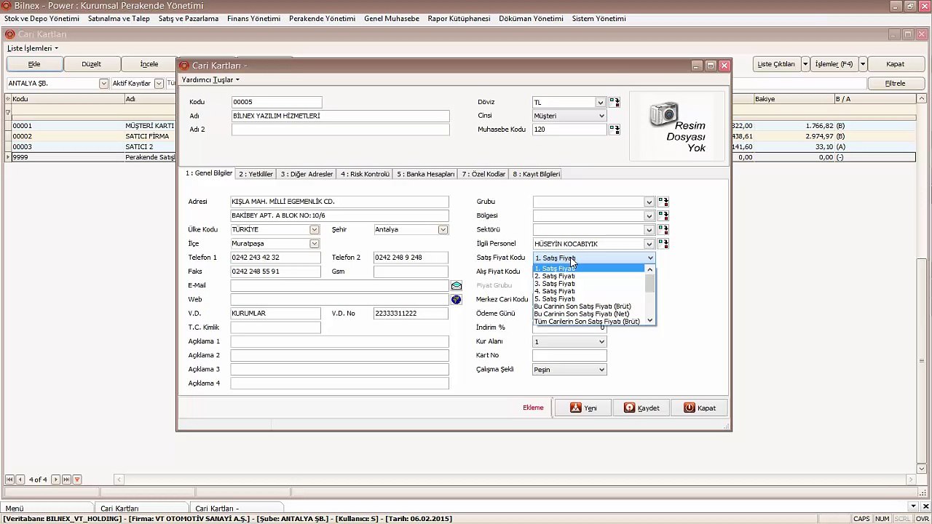Open Finans Yönetimi menu
The height and width of the screenshot is (524, 932).
point(253,18)
